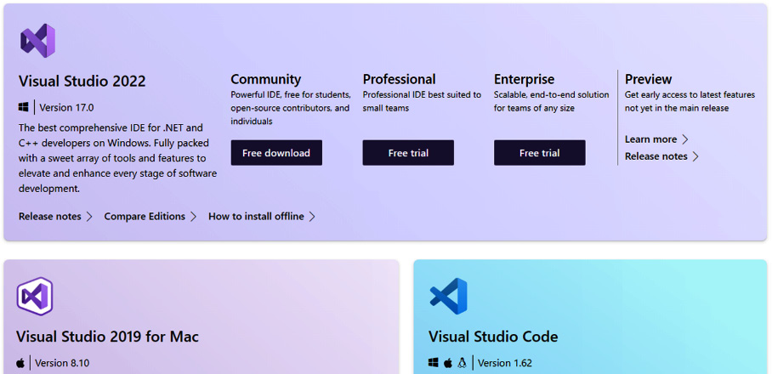The width and height of the screenshot is (772, 374).
Task: Click the Visual Studio Code heading
Action: (x=493, y=337)
